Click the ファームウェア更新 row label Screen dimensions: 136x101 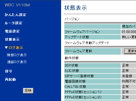(x=78, y=51)
